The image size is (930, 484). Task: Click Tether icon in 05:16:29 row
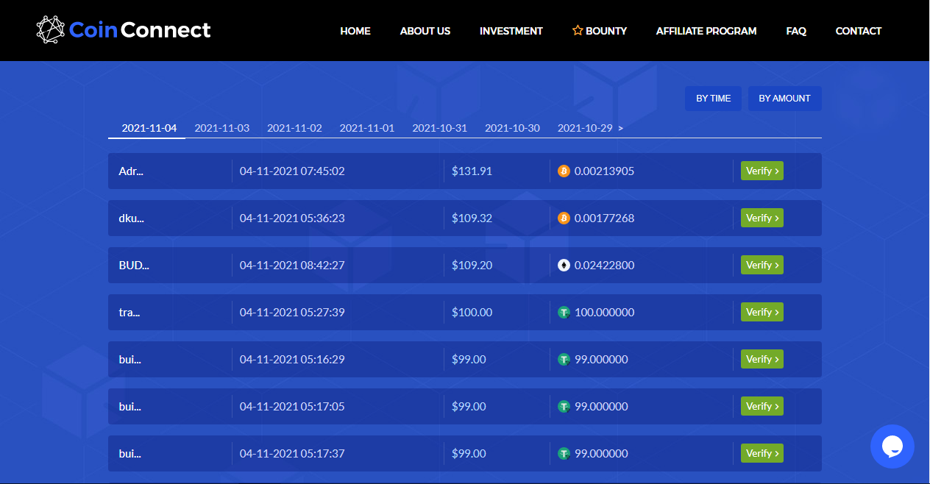pyautogui.click(x=564, y=359)
